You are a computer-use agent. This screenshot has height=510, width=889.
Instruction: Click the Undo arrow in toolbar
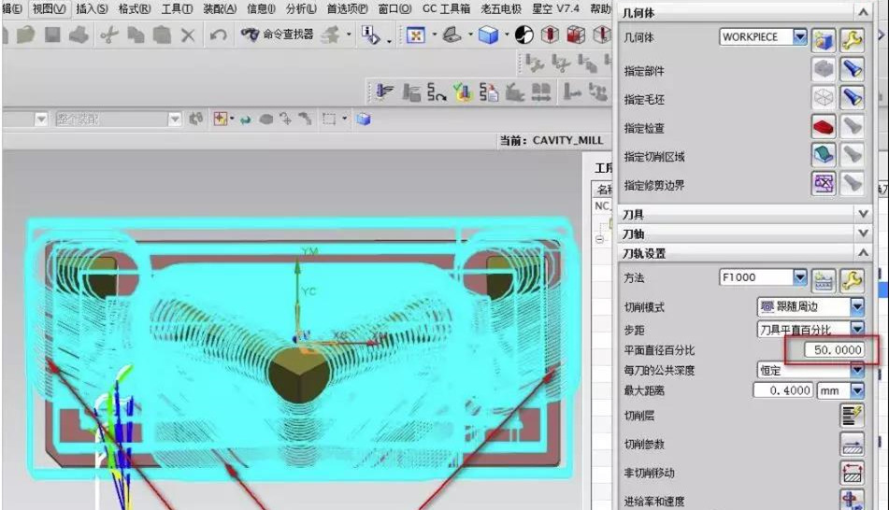tap(218, 35)
